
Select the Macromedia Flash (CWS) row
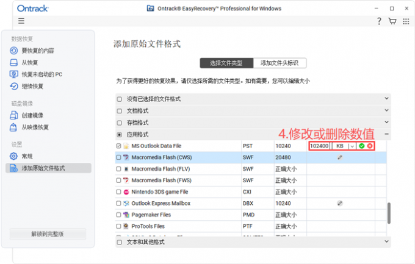[x=251, y=157]
